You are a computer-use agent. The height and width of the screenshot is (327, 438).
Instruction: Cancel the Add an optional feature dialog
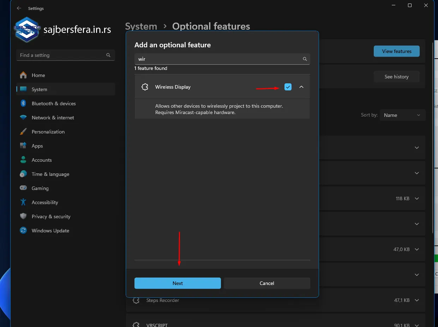coord(267,283)
